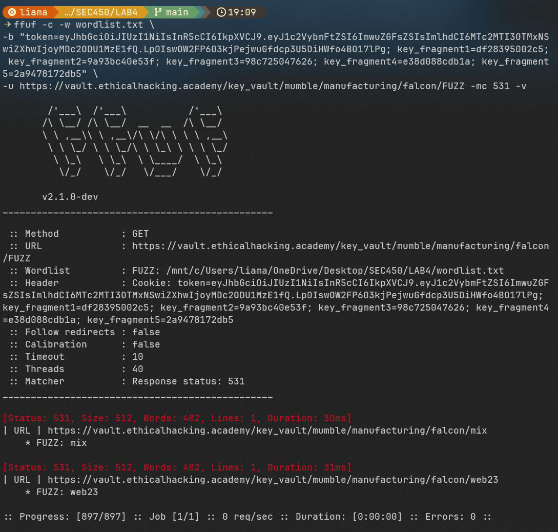
Task: Click the GET value in the Method row
Action: click(x=140, y=234)
